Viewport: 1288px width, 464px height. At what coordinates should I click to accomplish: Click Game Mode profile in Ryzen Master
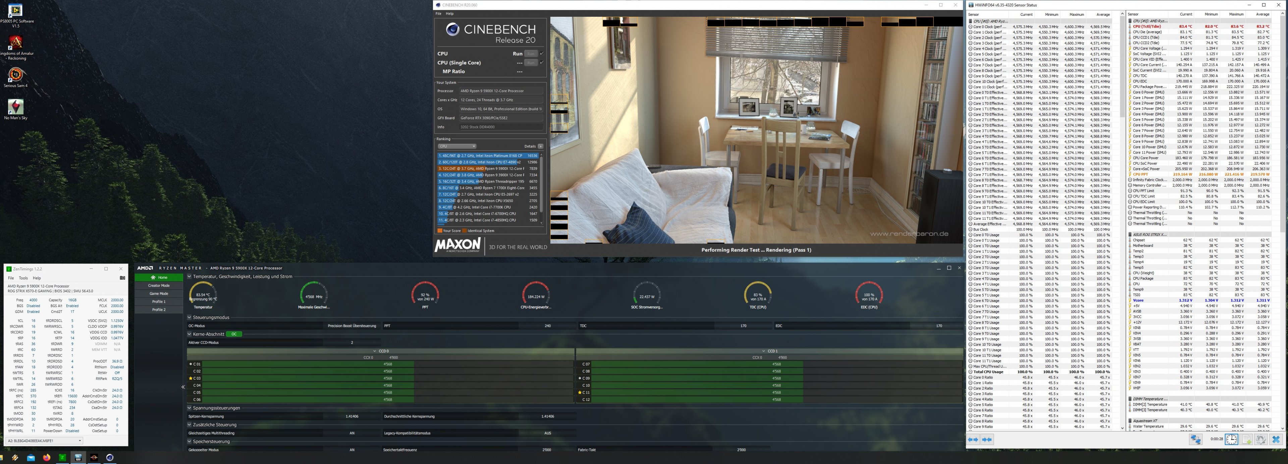pyautogui.click(x=159, y=294)
